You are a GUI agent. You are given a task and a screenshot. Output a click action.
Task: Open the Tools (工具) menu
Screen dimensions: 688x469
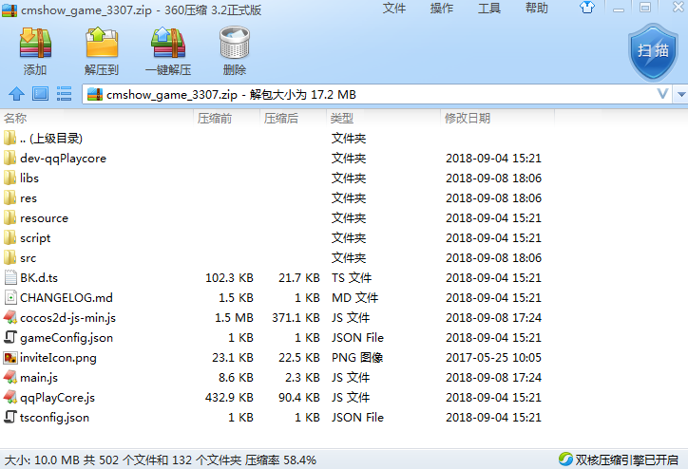click(x=489, y=8)
